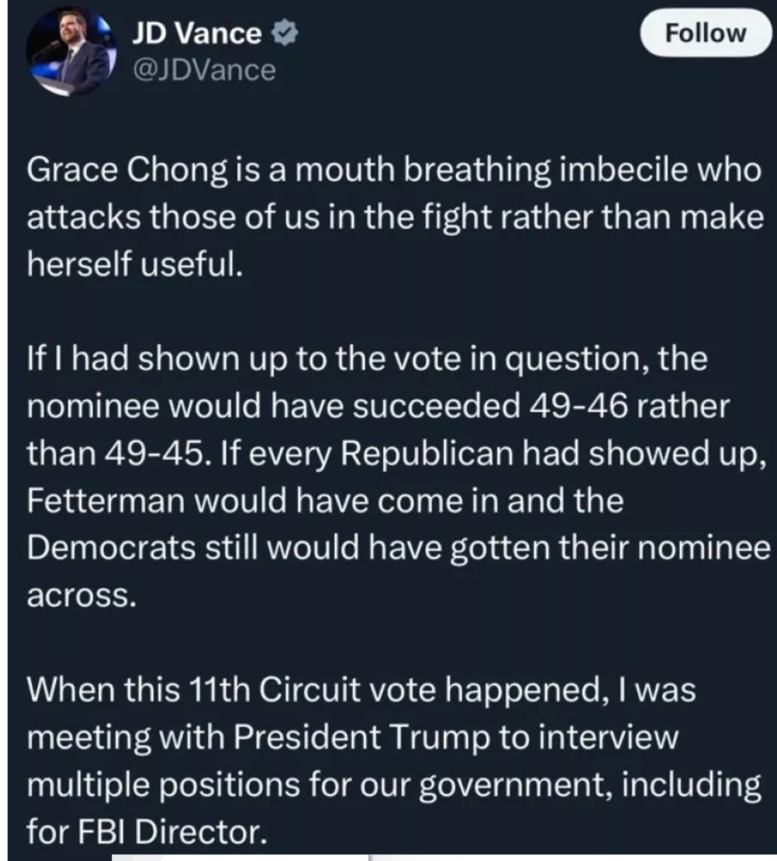This screenshot has height=861, width=777.
Task: Click the phrase "11th Circuit"
Action: coord(274,690)
